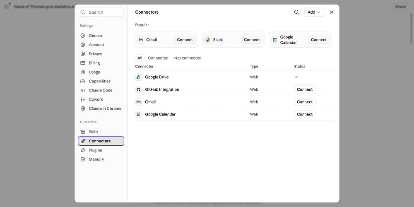
Task: Click the Google Drive row name
Action: click(x=157, y=77)
